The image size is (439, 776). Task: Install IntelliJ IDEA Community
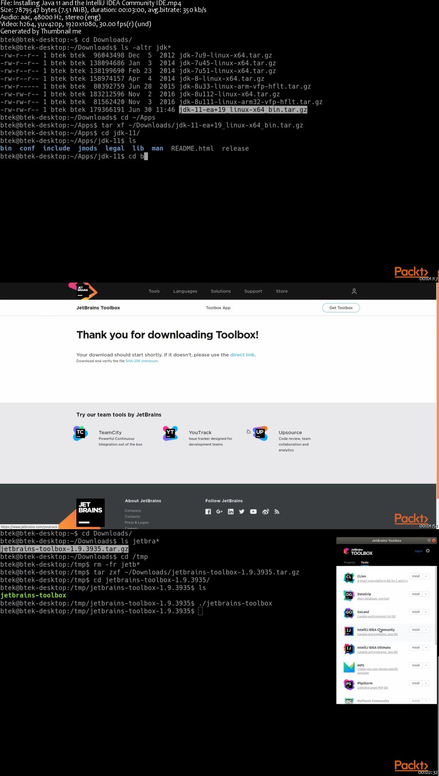click(x=416, y=630)
